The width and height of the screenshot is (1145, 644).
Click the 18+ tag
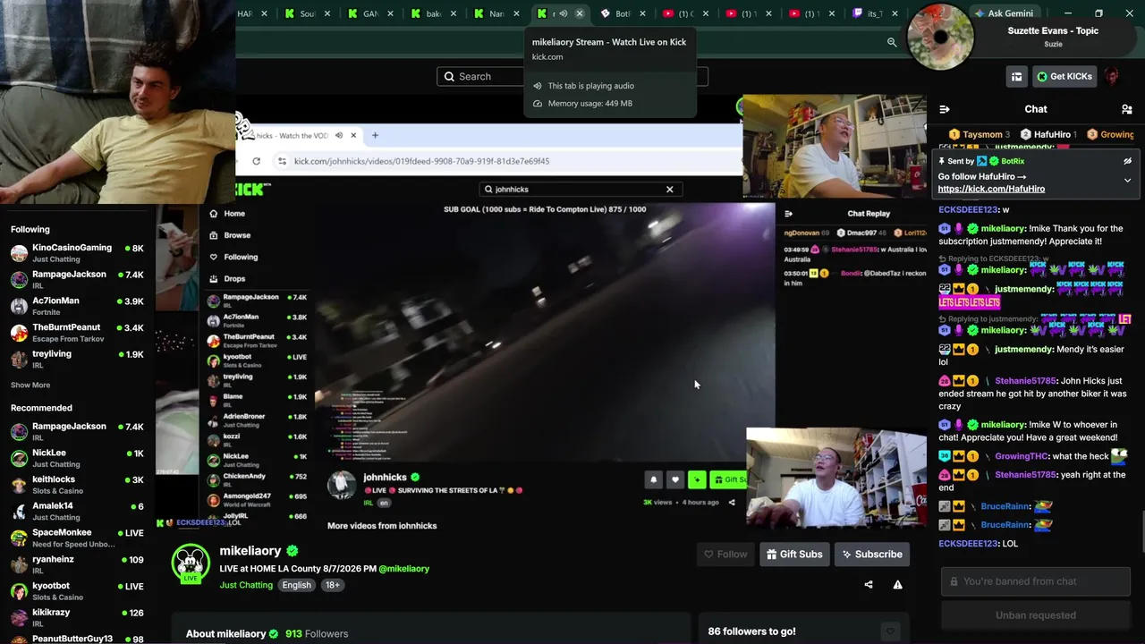[x=332, y=585]
